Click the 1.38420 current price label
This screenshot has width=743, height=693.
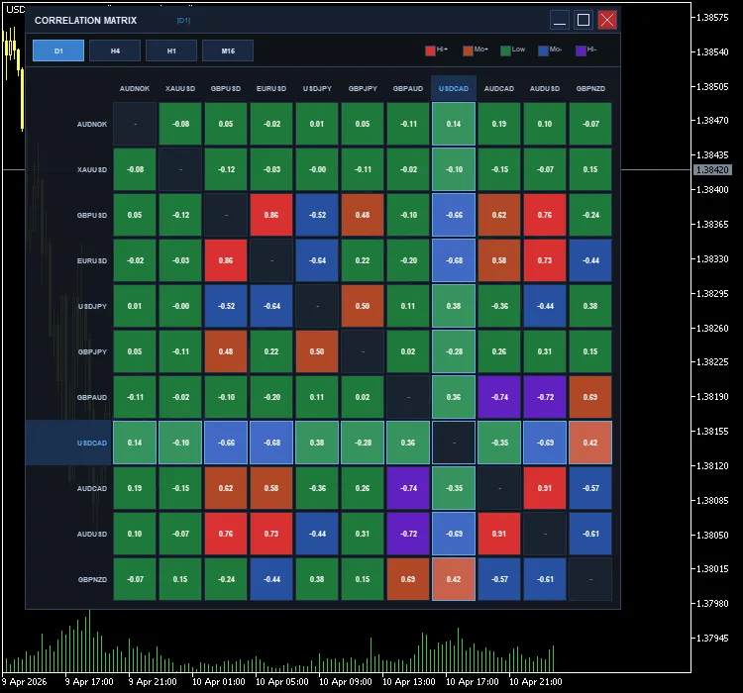[712, 169]
